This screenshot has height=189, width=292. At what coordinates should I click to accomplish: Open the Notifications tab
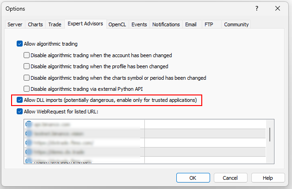[x=166, y=24]
